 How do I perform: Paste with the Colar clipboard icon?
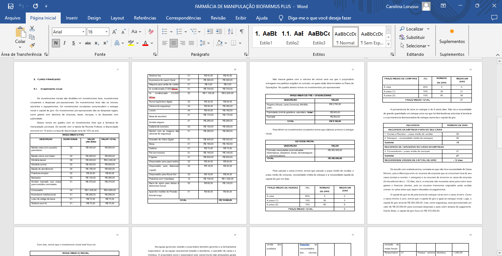[20, 32]
